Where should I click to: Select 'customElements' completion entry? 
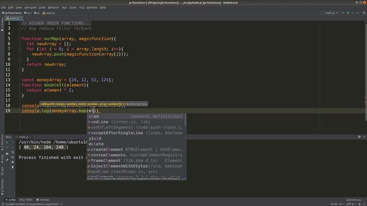click(136, 155)
